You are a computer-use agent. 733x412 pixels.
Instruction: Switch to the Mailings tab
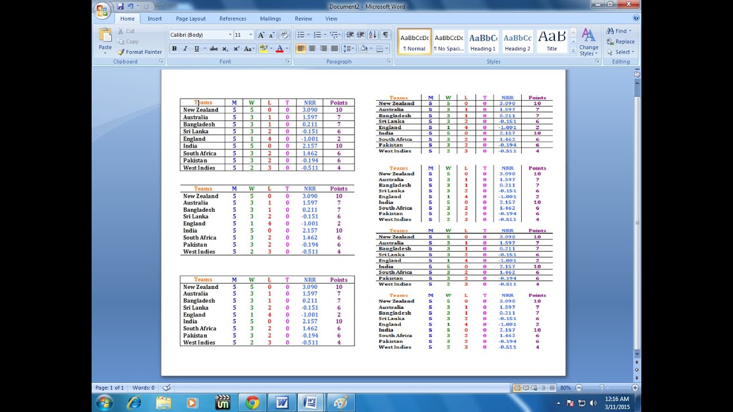270,18
